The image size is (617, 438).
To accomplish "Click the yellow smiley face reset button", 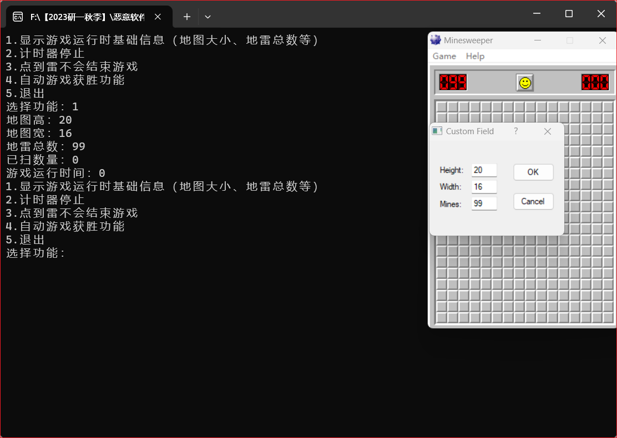I will pyautogui.click(x=524, y=83).
